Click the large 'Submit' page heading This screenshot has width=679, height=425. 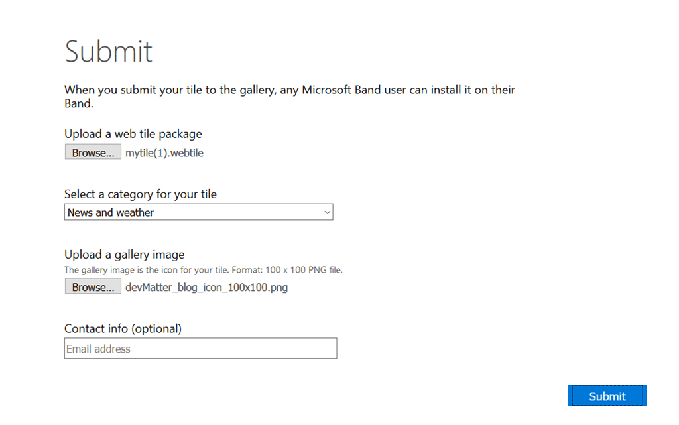click(109, 52)
